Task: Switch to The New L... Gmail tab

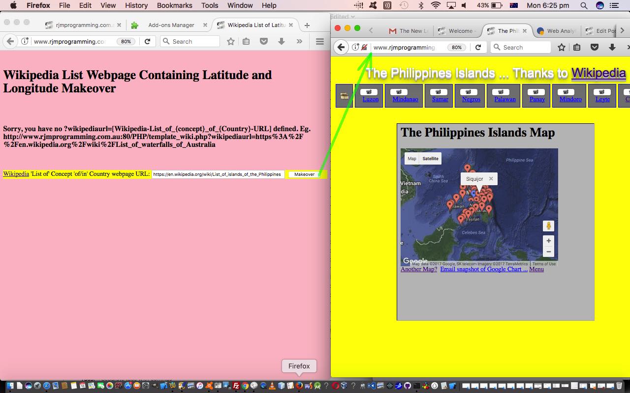Action: pyautogui.click(x=409, y=31)
